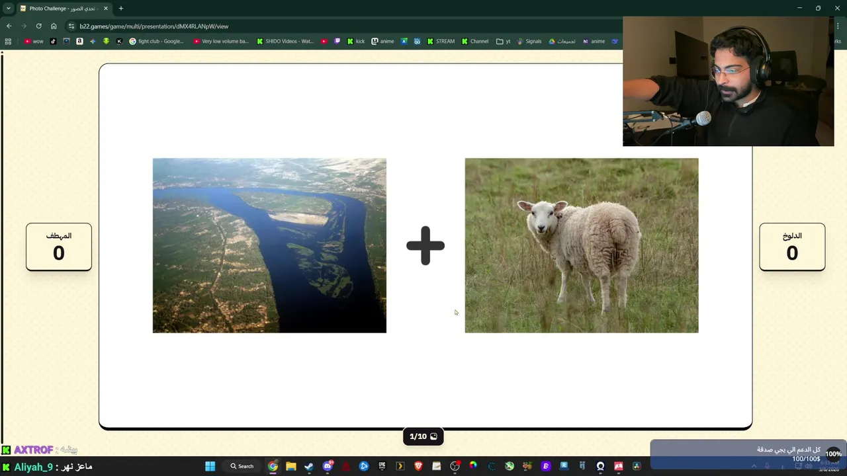Open the 'Signals' bookmark
Viewport: 847px width, 476px height.
pos(529,41)
